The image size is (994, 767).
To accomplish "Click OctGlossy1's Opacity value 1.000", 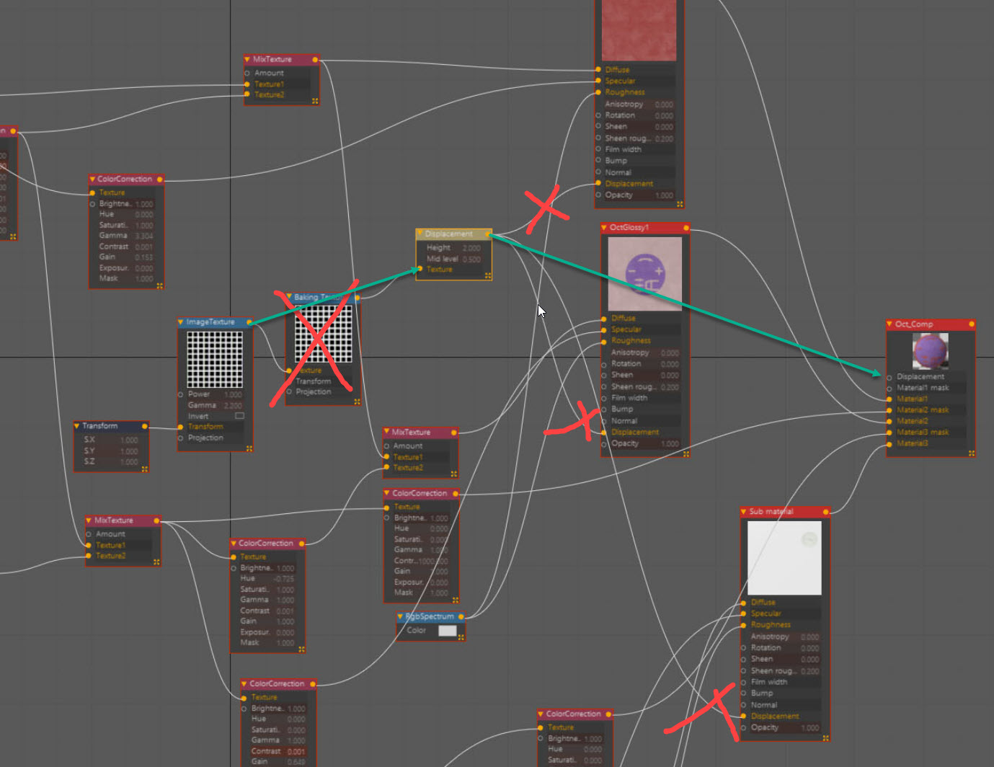I will [x=670, y=444].
